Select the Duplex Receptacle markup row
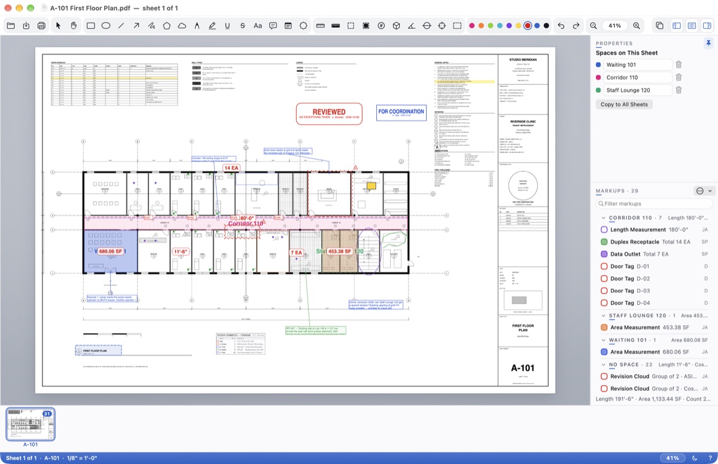This screenshot has height=464, width=718. (654, 242)
